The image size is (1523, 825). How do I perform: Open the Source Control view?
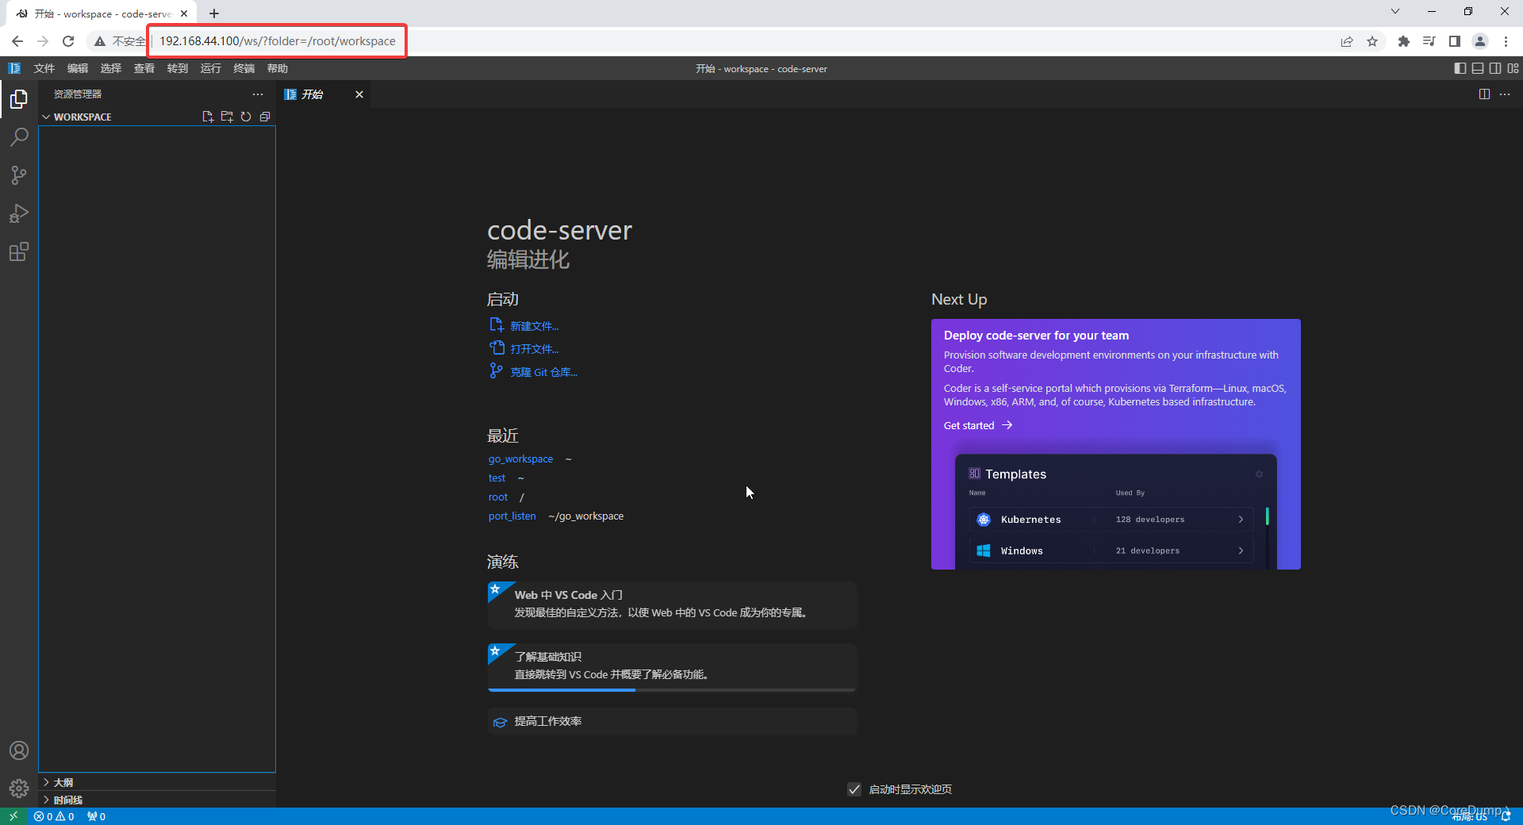point(19,175)
